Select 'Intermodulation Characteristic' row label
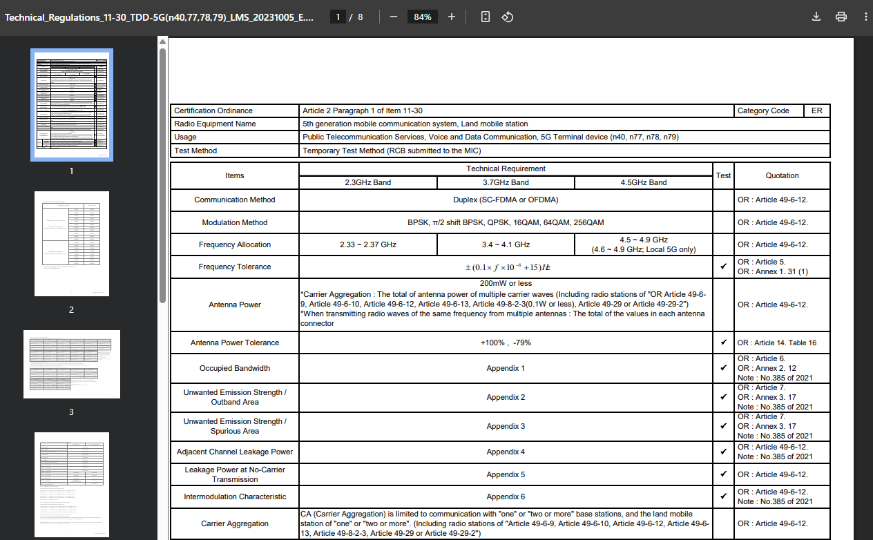873x540 pixels. [235, 496]
